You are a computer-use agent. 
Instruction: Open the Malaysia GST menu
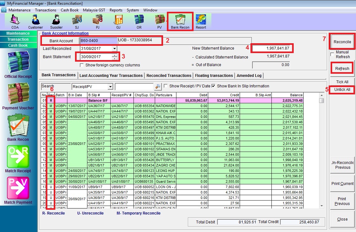[94, 10]
